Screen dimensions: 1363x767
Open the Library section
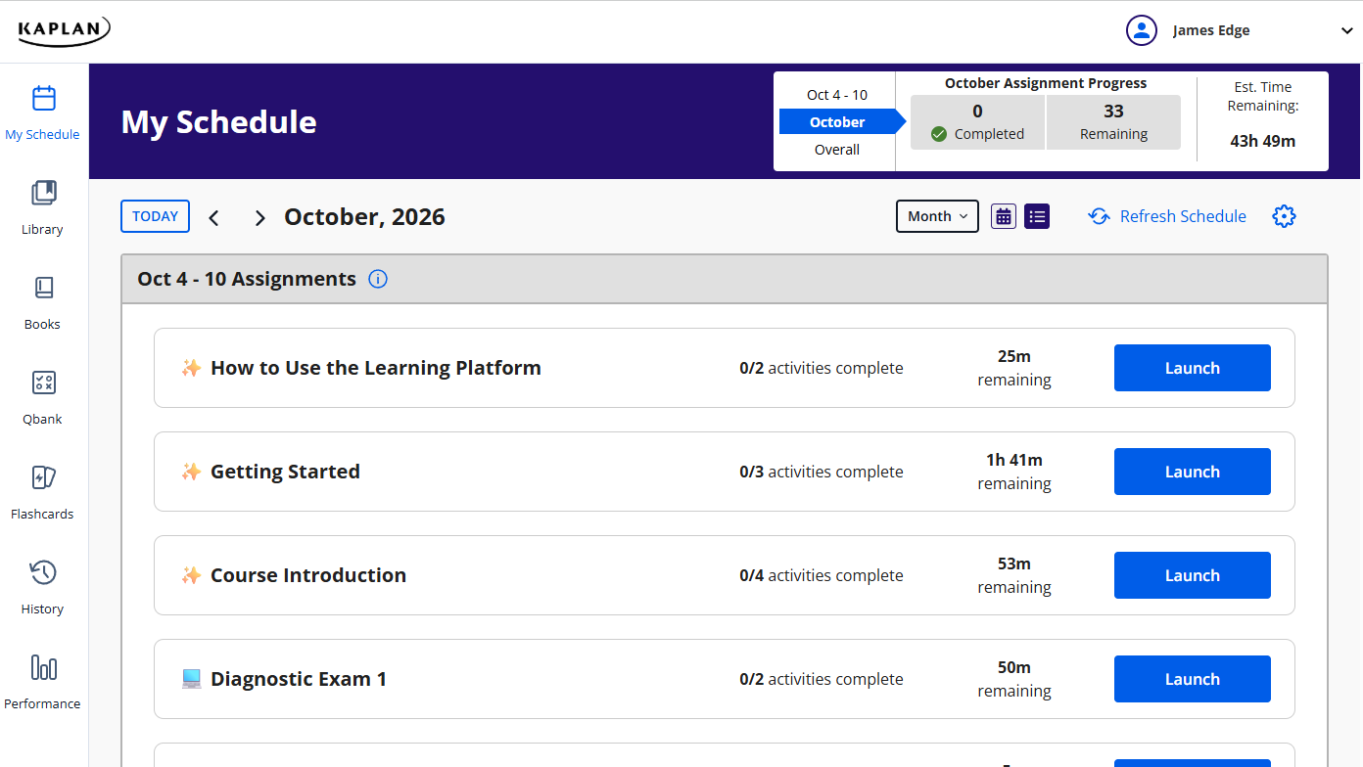pos(43,207)
